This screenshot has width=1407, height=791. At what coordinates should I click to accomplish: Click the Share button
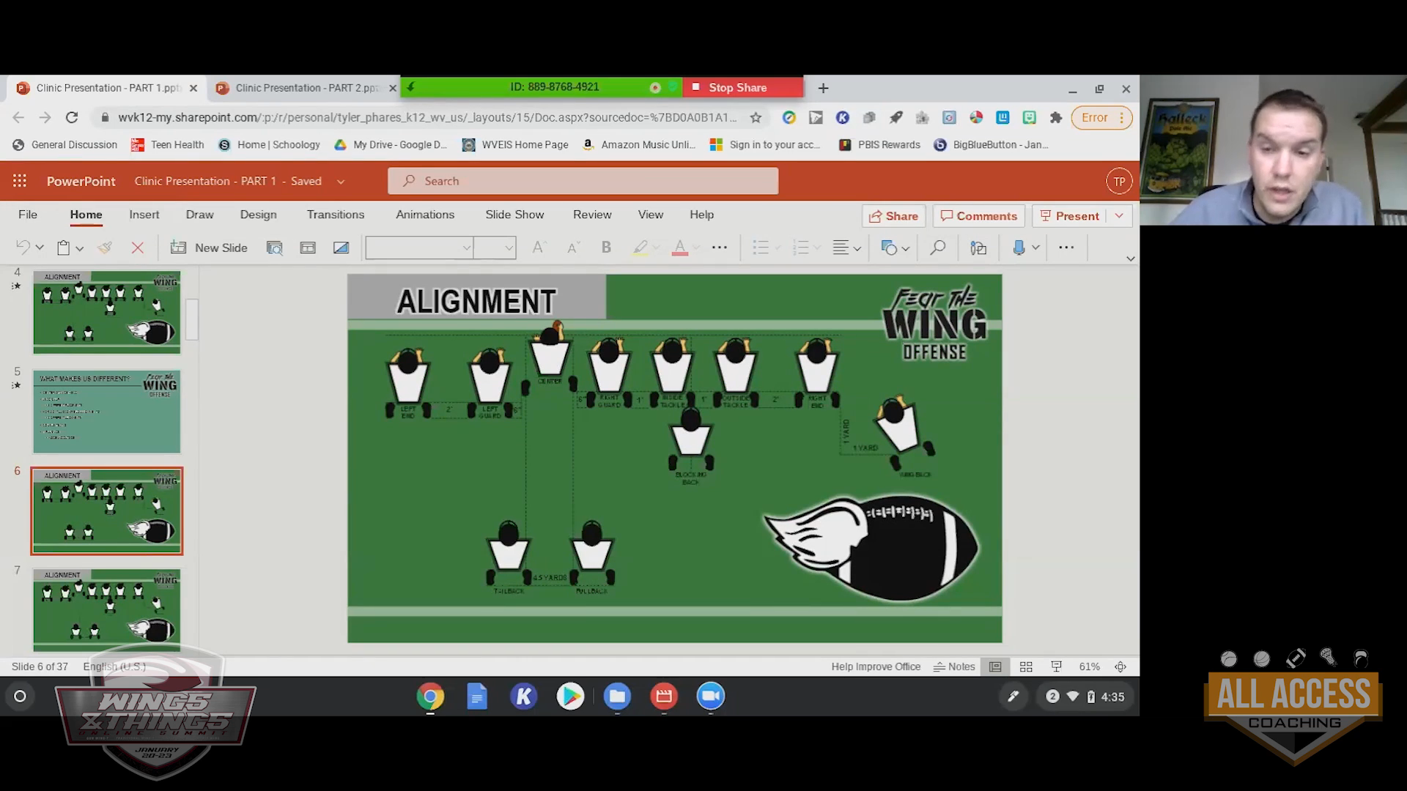[x=893, y=215]
